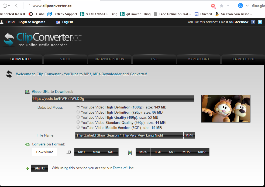
Task: Click the Garfield video thumbnail
Action: click(226, 109)
